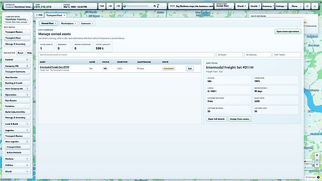Collapse the Operations section
Image resolution: width=322 pixels, height=181 pixels.
click(17, 95)
